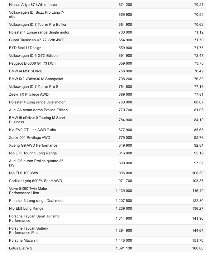210x256 pixels.
Task: Click the 70,21 value for Nissan Ariya
Action: click(198, 5)
